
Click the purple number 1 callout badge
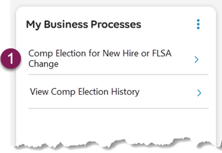coord(11,59)
